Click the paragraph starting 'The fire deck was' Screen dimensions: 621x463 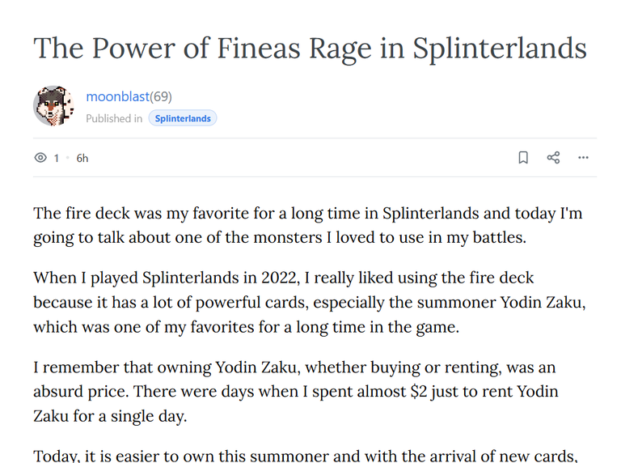pyautogui.click(x=308, y=225)
